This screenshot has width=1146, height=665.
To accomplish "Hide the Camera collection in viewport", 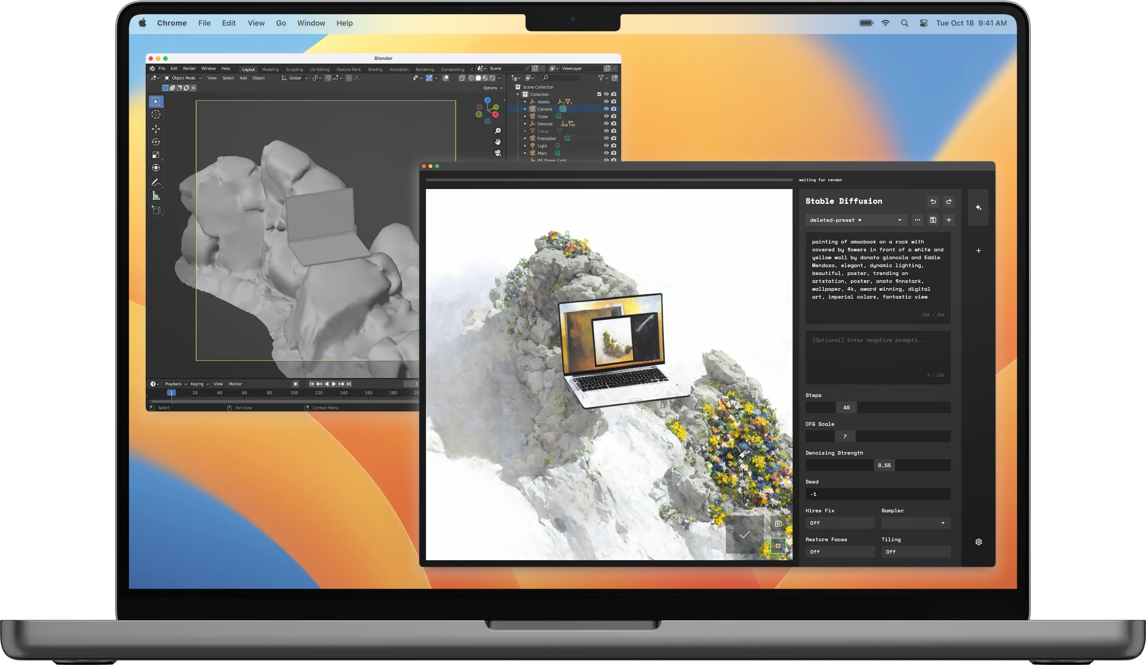I will [606, 109].
